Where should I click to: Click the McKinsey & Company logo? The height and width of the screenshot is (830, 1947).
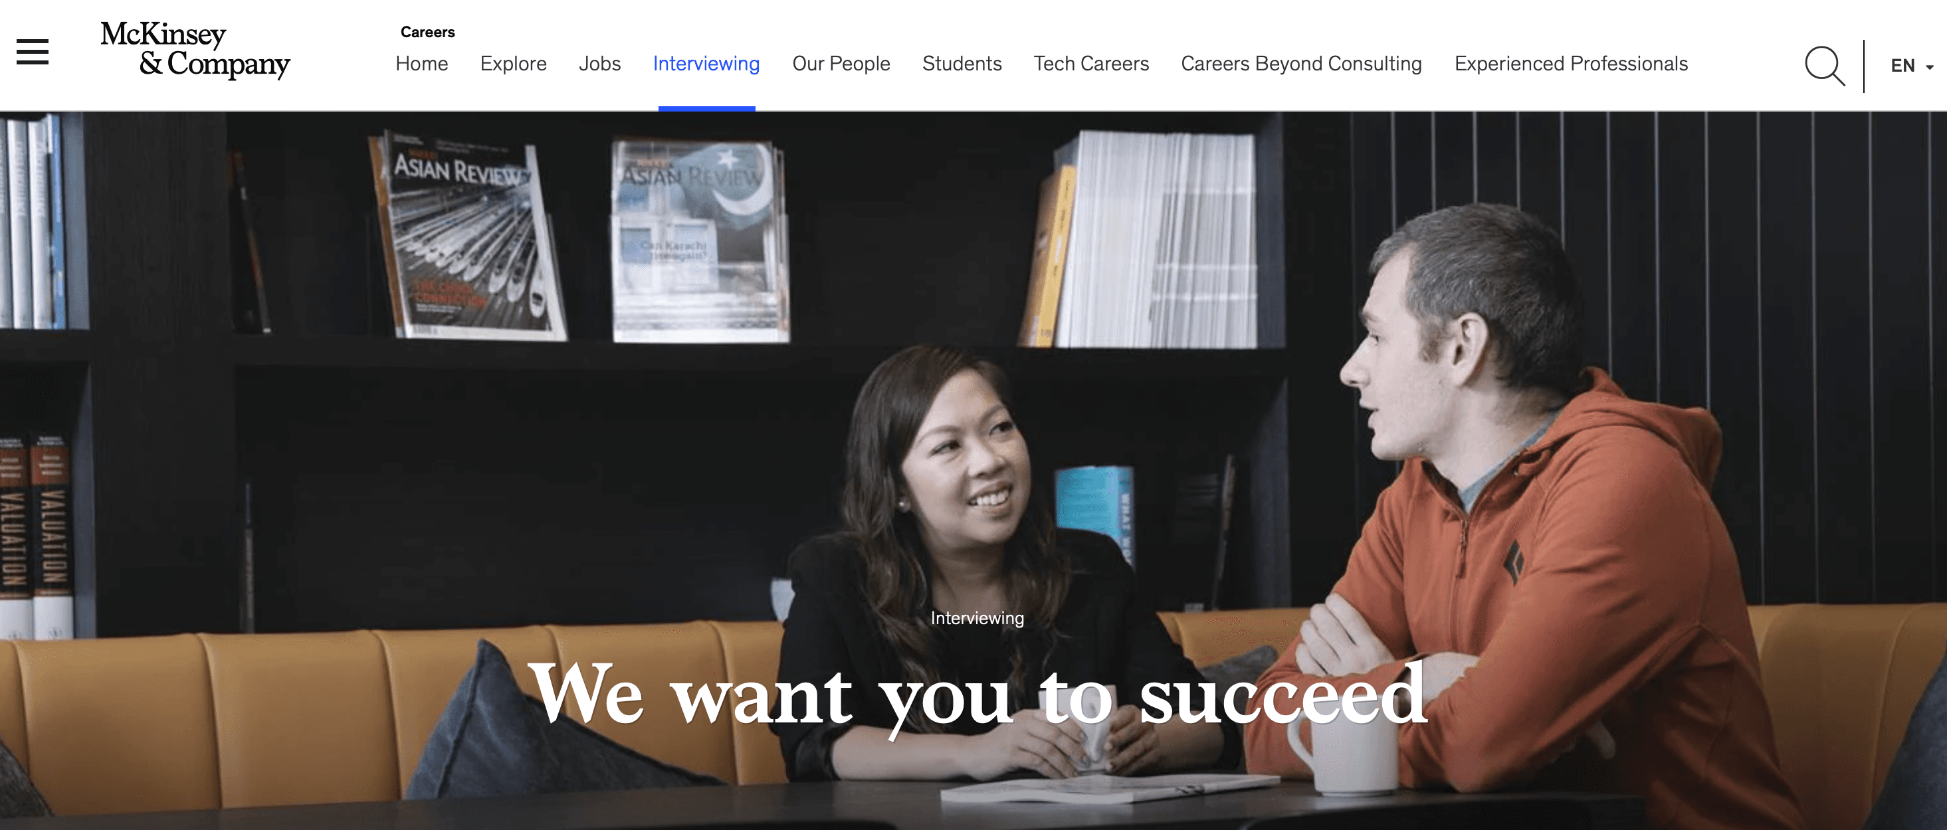click(x=195, y=50)
